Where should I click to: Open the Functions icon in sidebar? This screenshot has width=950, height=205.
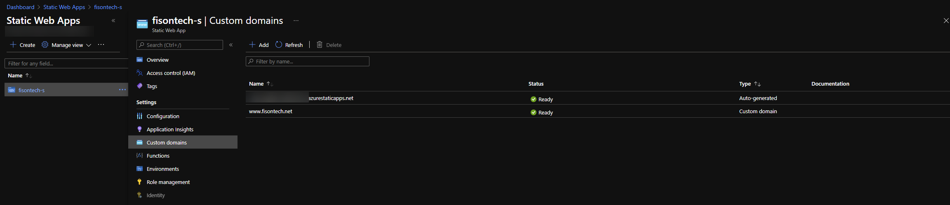[x=139, y=156]
